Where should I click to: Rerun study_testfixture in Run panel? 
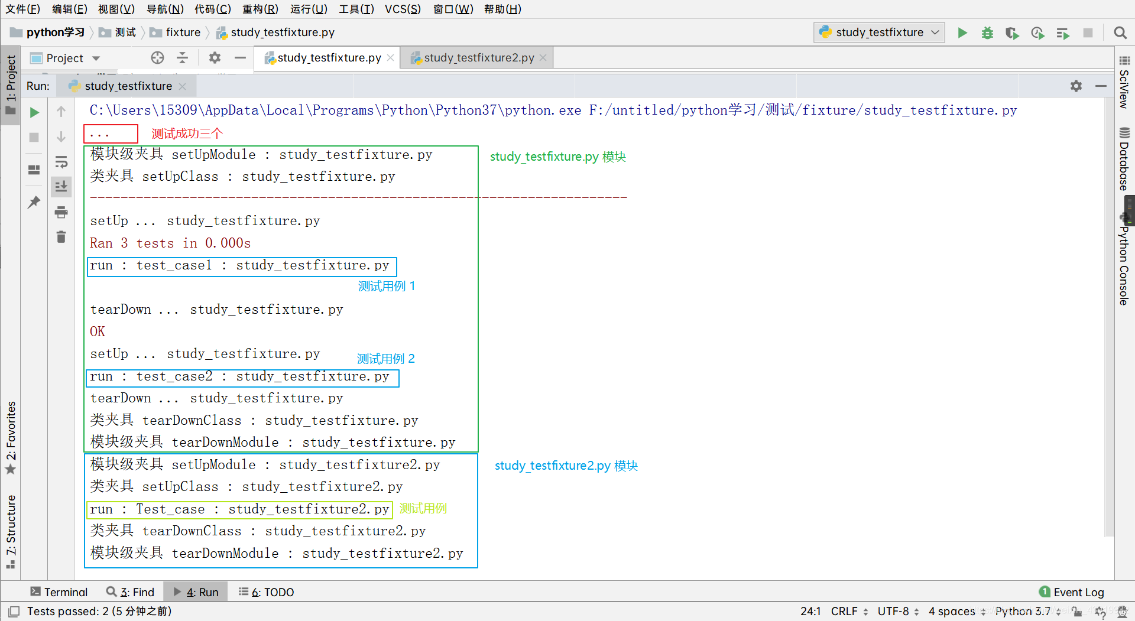34,112
